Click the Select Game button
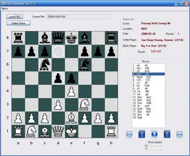The height and width of the screenshot is (156, 190). (18, 23)
